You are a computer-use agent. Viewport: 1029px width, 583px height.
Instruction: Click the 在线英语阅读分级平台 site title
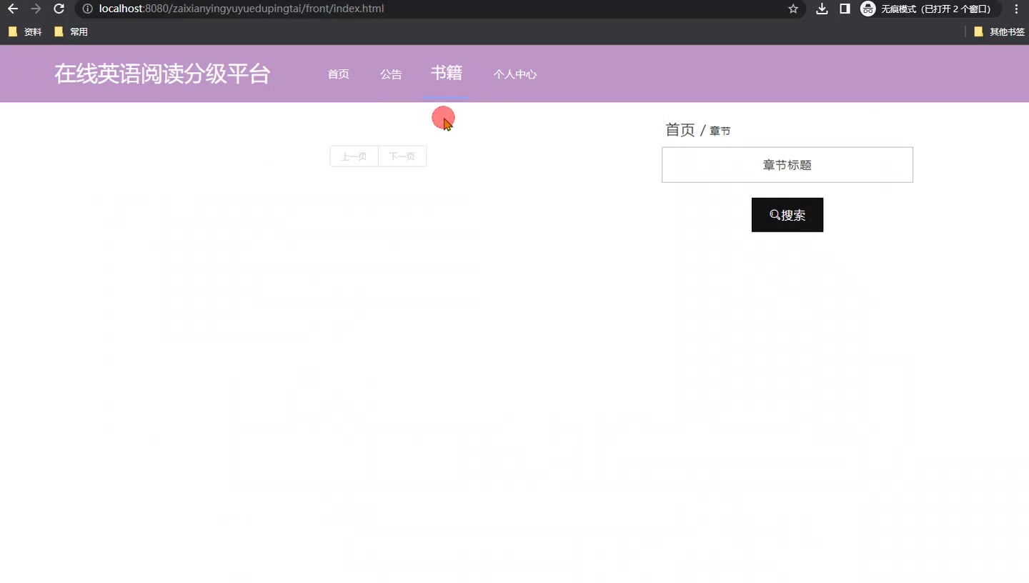(x=162, y=74)
